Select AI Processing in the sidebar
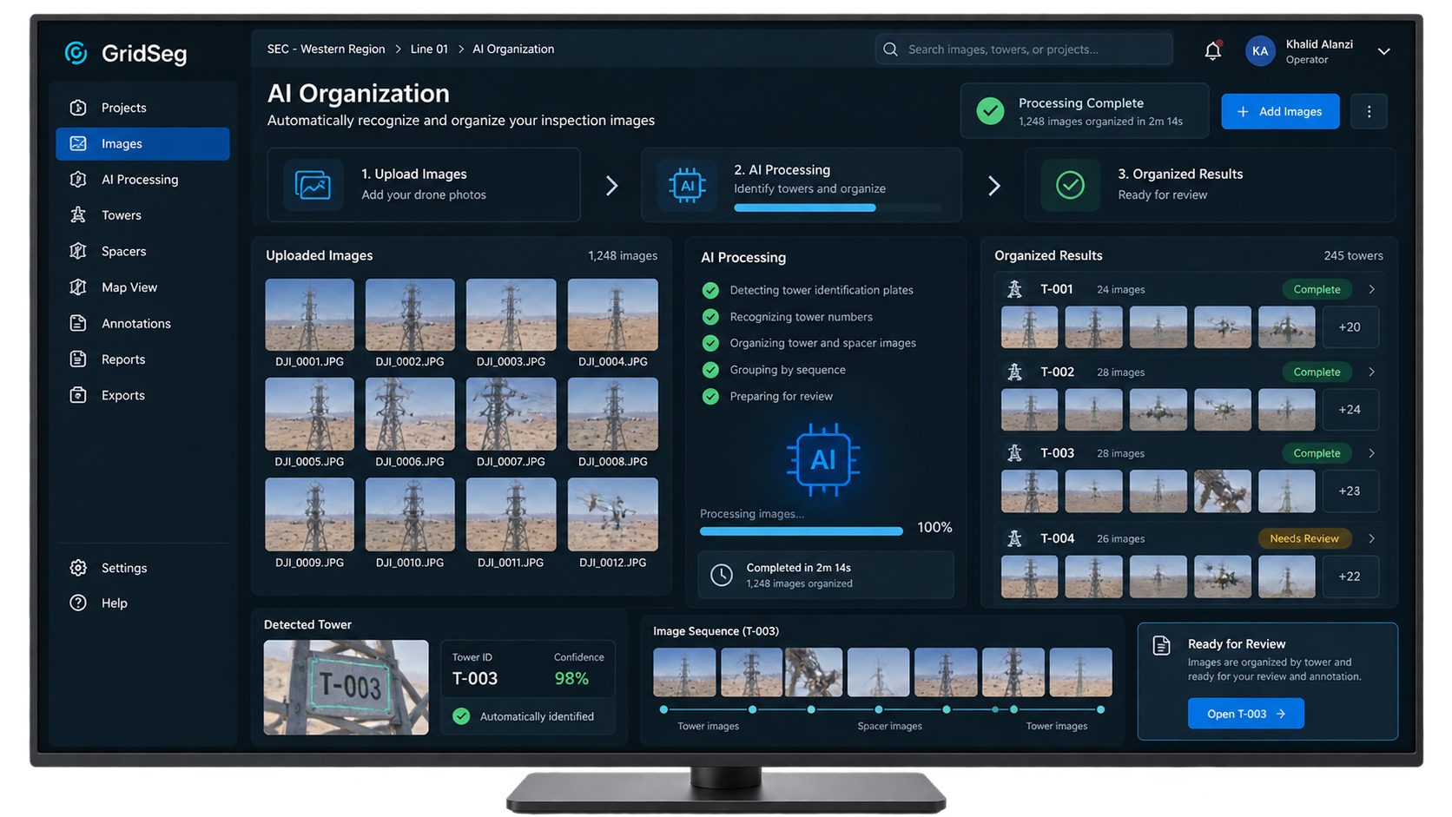 coord(142,180)
